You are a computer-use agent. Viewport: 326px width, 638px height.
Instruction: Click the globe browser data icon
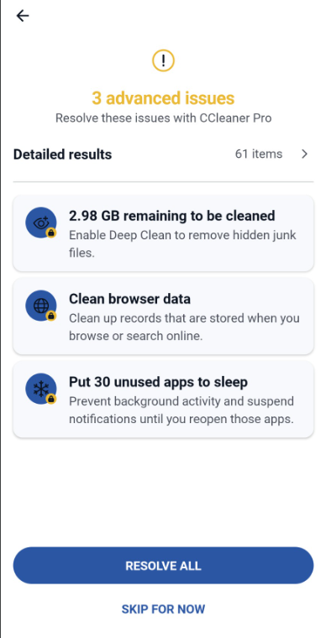click(x=41, y=306)
